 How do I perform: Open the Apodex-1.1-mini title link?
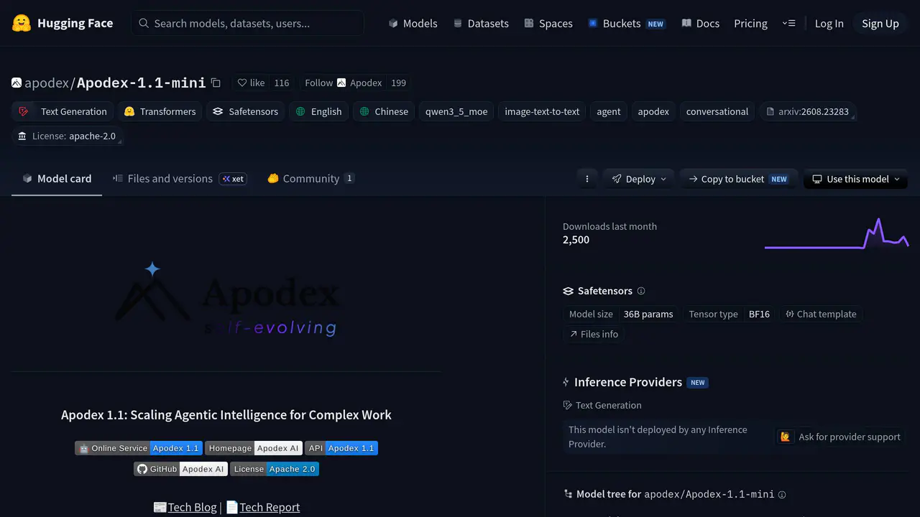point(141,83)
